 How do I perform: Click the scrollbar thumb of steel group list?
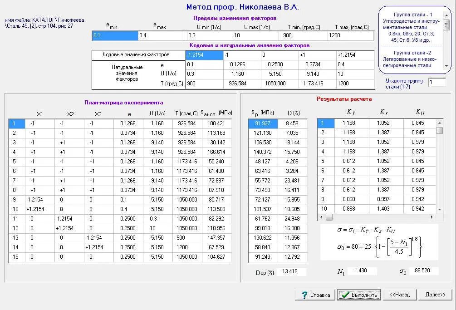tap(446, 25)
